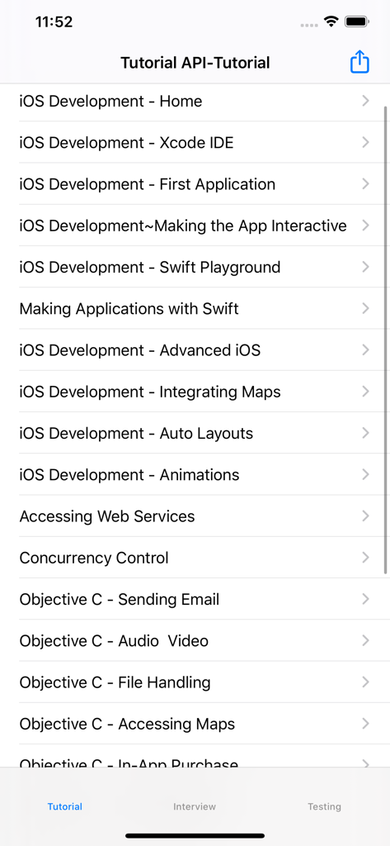Open the chevron for Sending Email row
390x846 pixels.
pyautogui.click(x=366, y=600)
